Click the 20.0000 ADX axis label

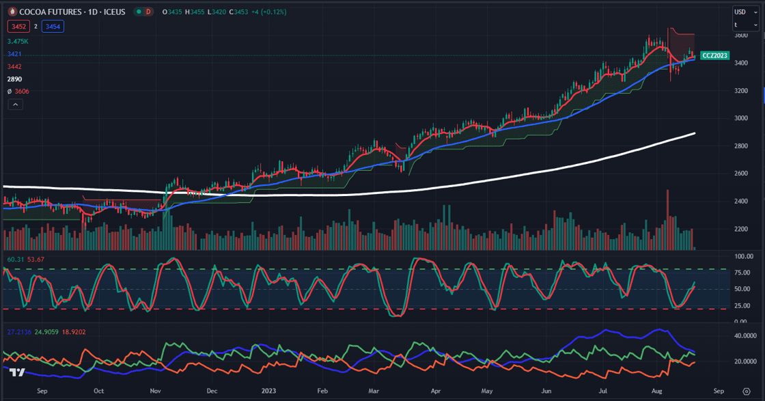(x=745, y=361)
